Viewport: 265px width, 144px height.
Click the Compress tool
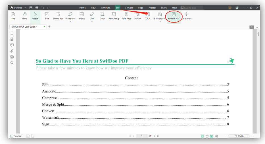187,16
